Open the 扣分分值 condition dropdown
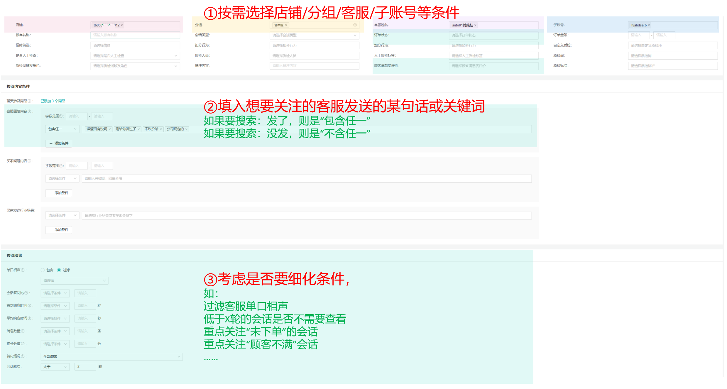The height and width of the screenshot is (389, 727). (55, 344)
